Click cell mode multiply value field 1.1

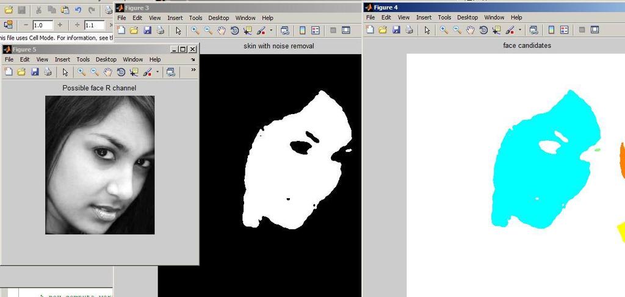tap(95, 25)
